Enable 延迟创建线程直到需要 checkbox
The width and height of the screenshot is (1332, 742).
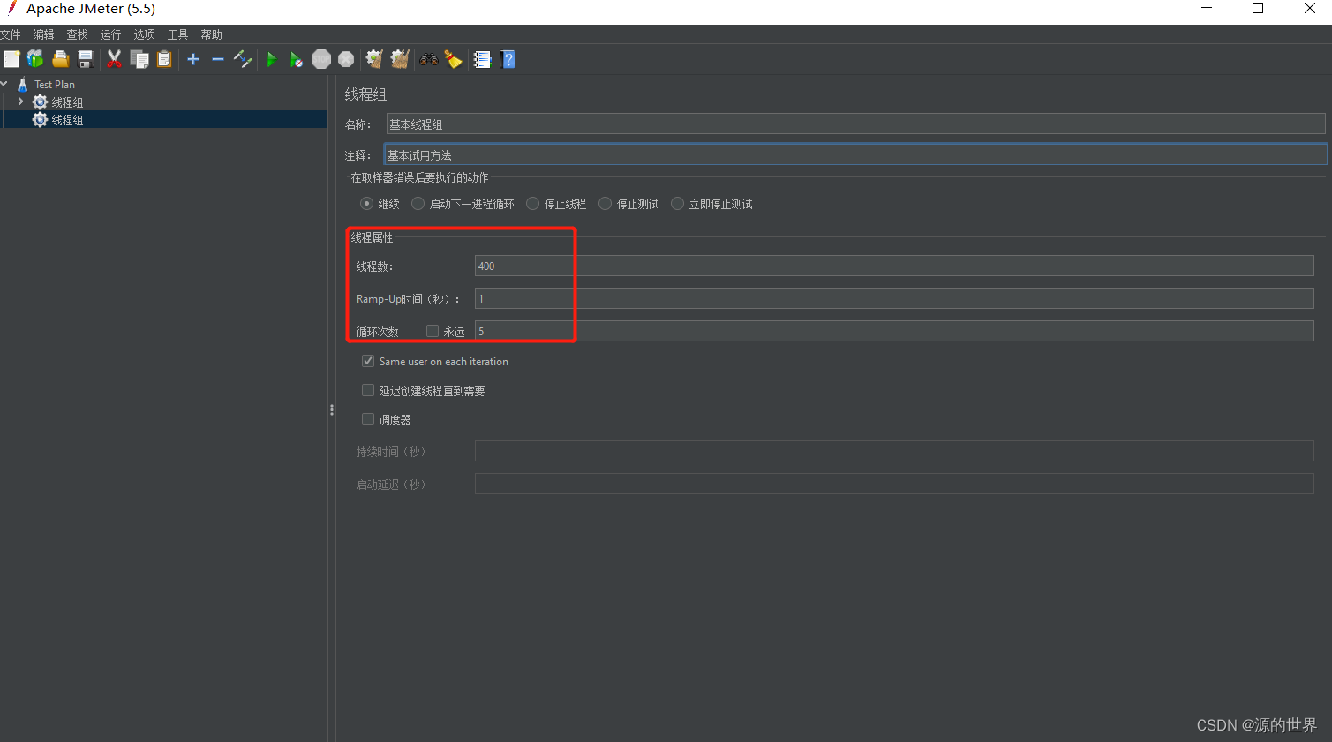coord(368,390)
